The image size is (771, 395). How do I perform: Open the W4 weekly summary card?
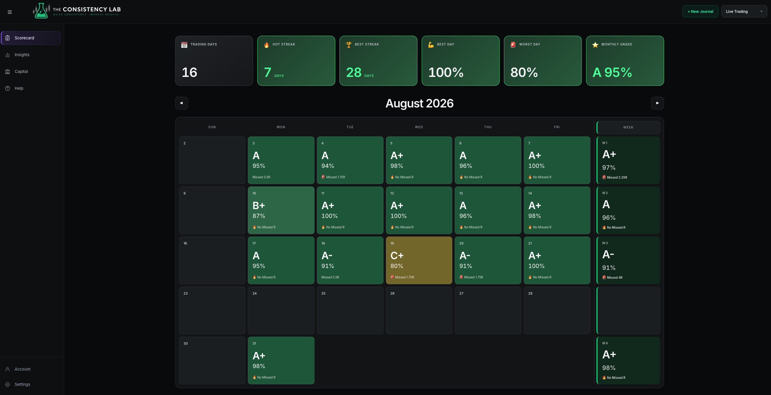click(628, 361)
